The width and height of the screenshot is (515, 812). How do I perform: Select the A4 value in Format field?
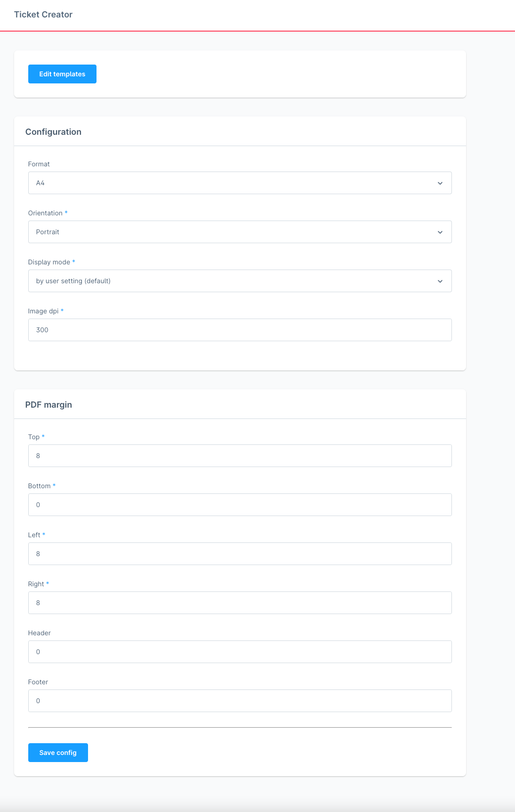40,183
